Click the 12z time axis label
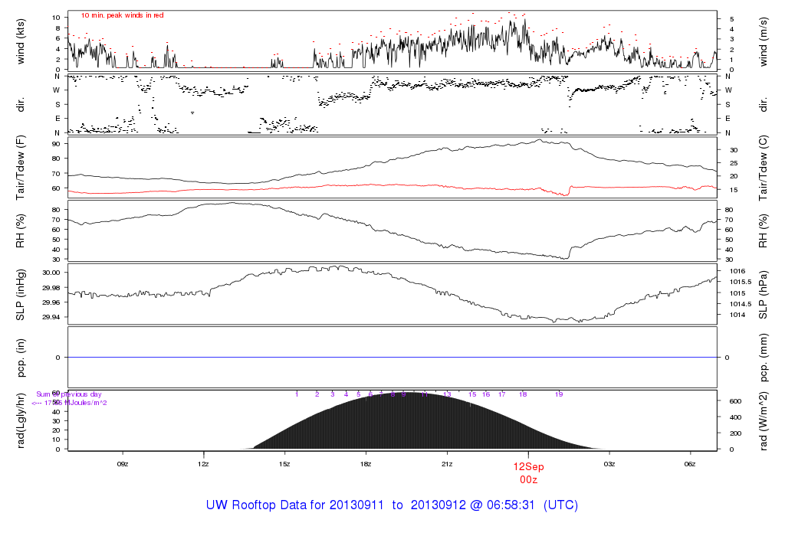This screenshot has height=536, width=785. 203,464
